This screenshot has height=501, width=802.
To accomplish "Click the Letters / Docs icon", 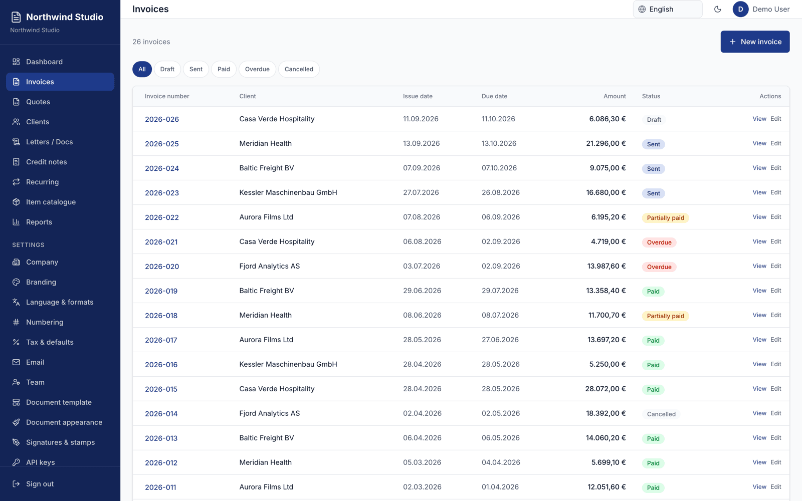I will pos(16,142).
